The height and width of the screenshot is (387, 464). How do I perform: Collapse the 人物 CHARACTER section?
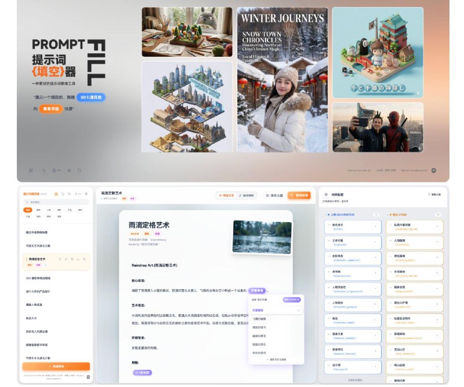(x=326, y=214)
